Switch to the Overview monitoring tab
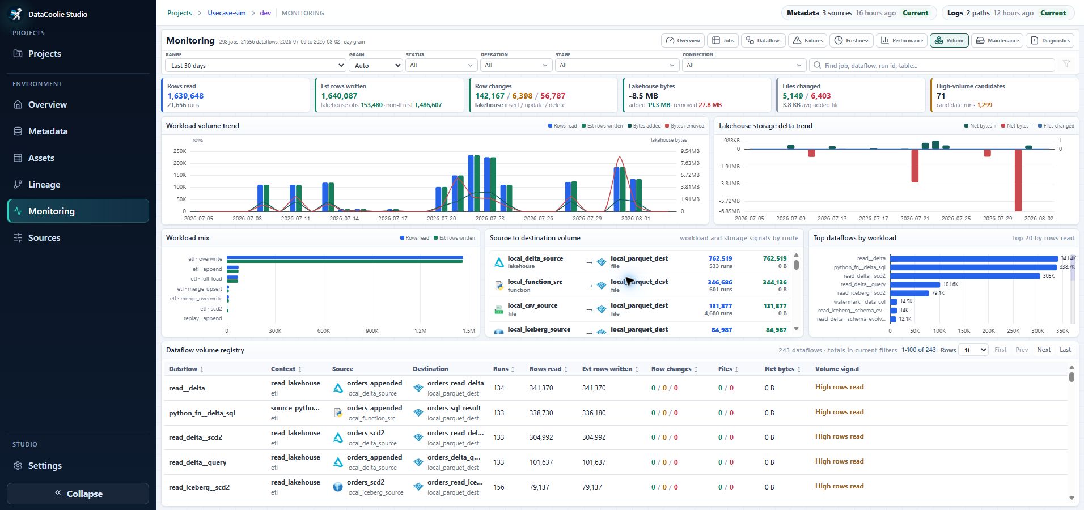This screenshot has height=510, width=1084. tap(683, 41)
